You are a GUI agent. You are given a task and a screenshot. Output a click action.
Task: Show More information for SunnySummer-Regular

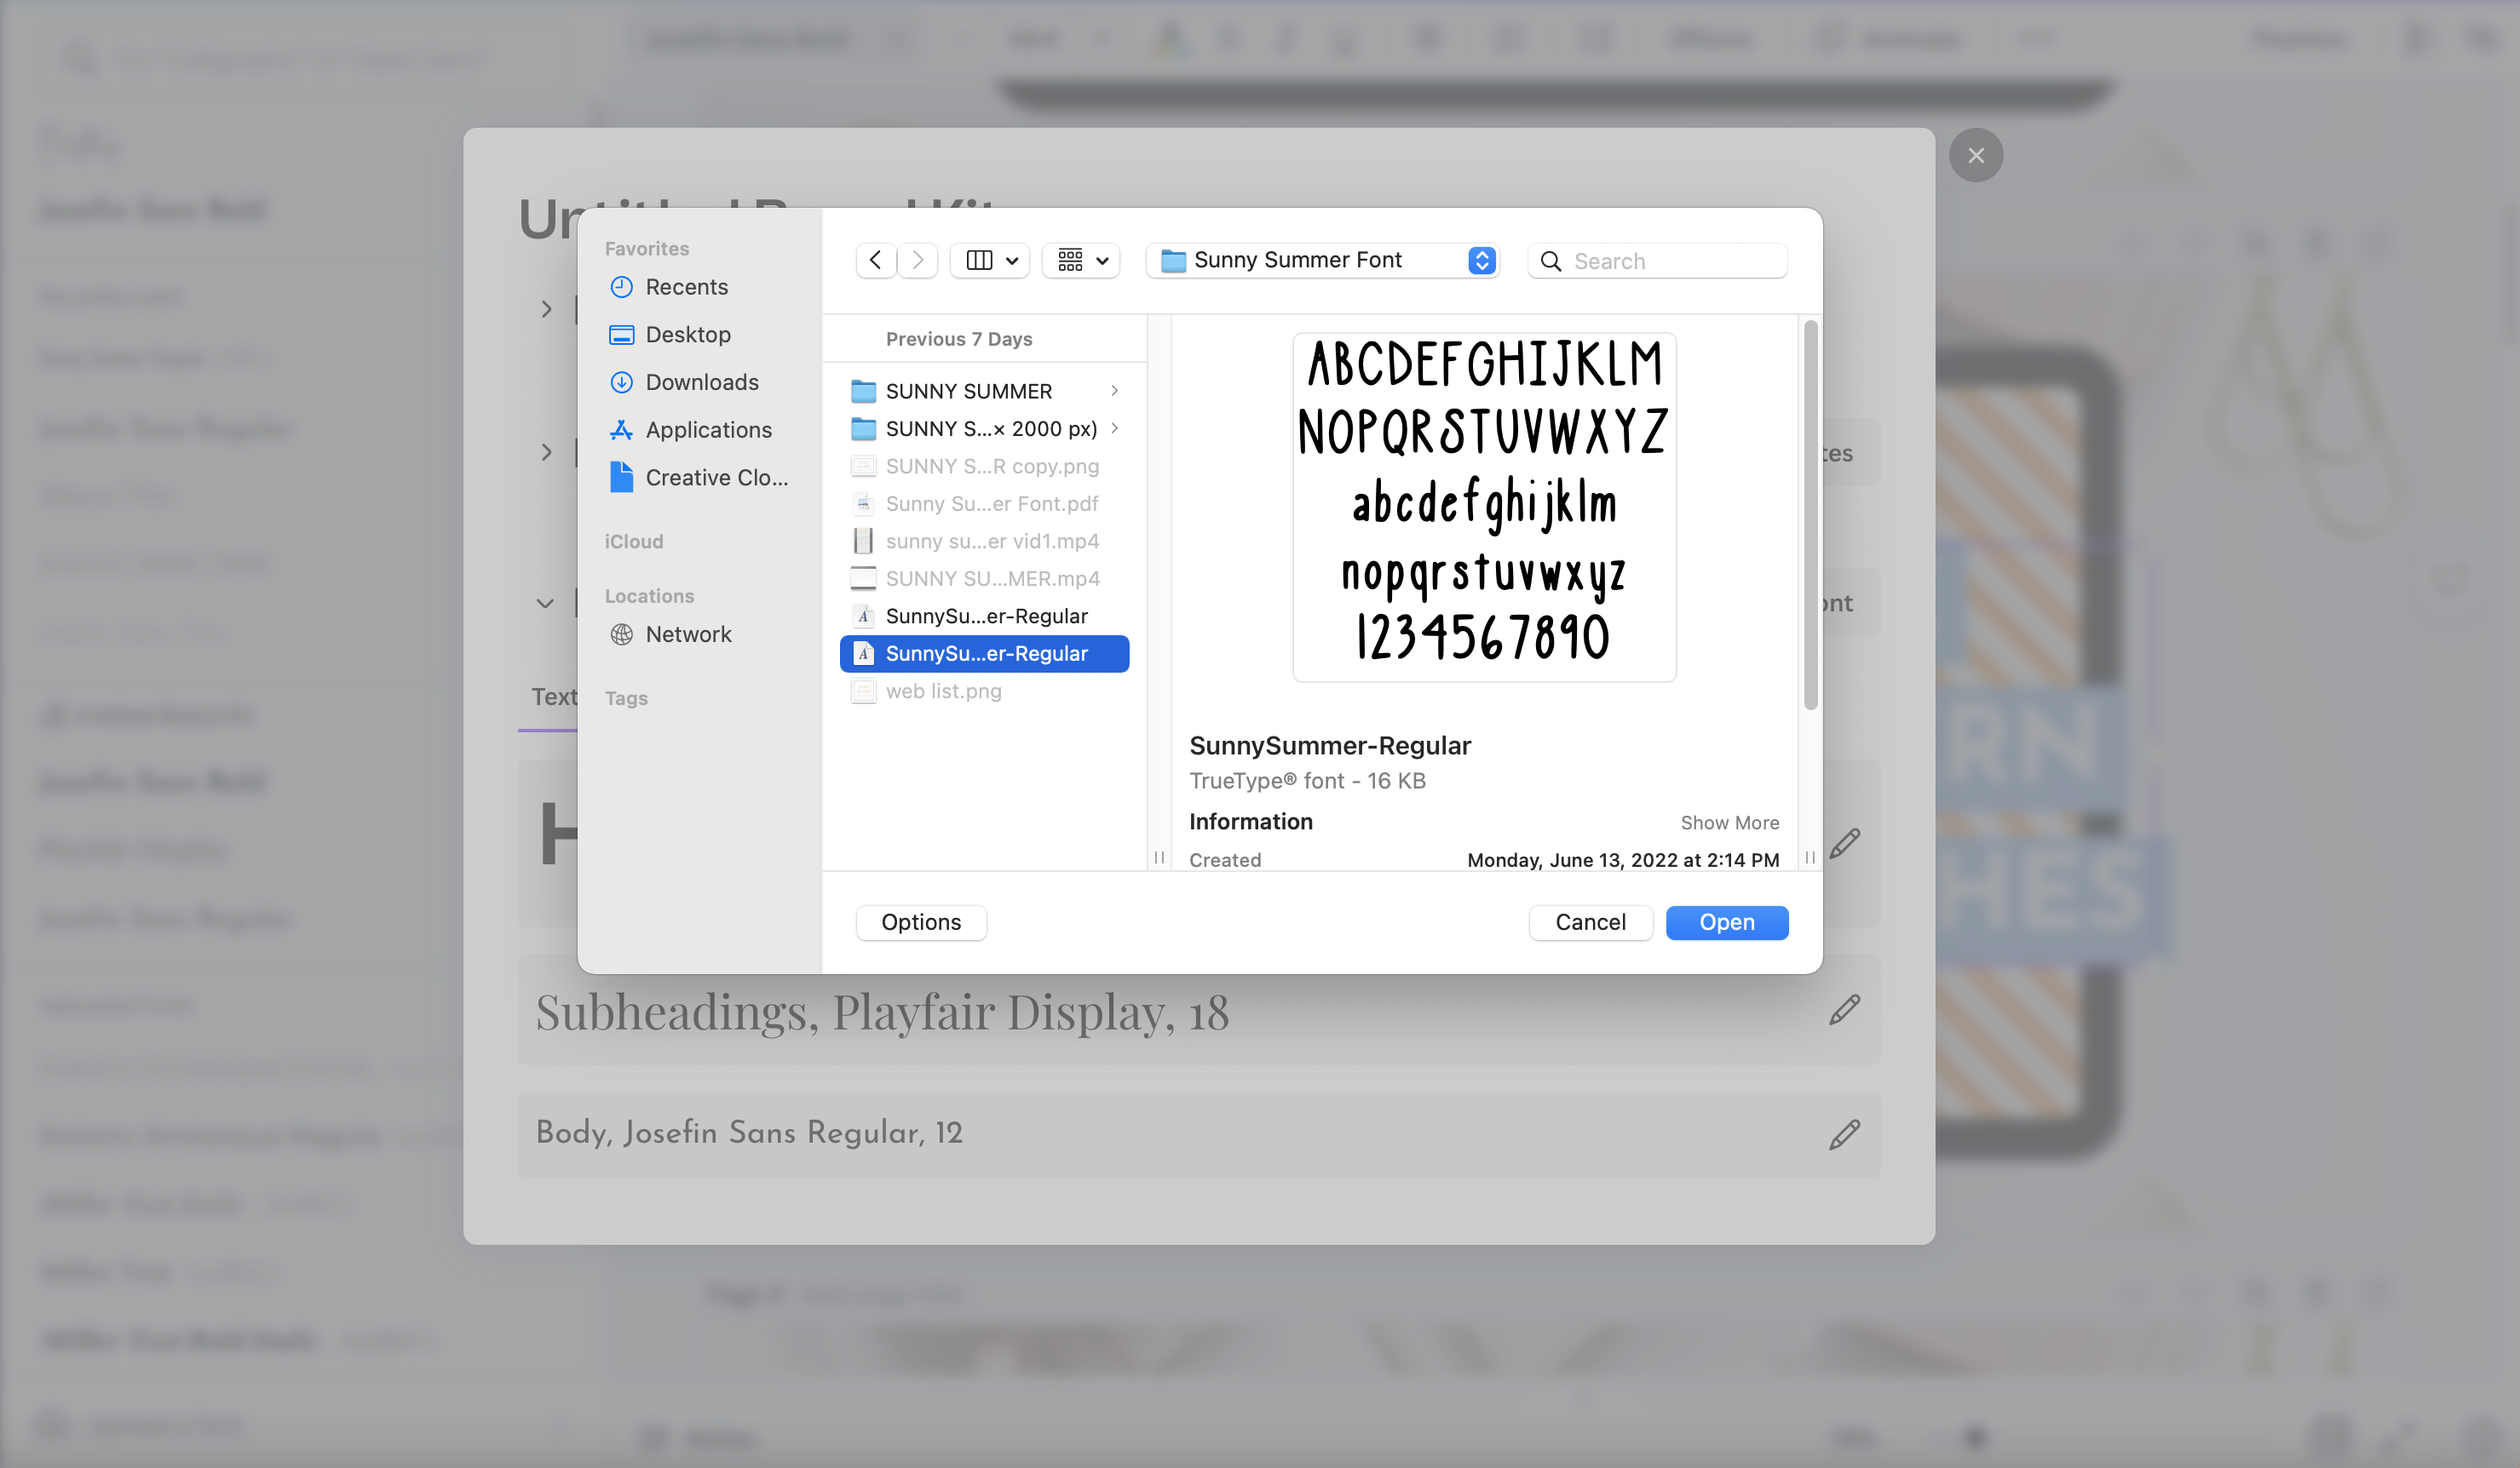1730,822
